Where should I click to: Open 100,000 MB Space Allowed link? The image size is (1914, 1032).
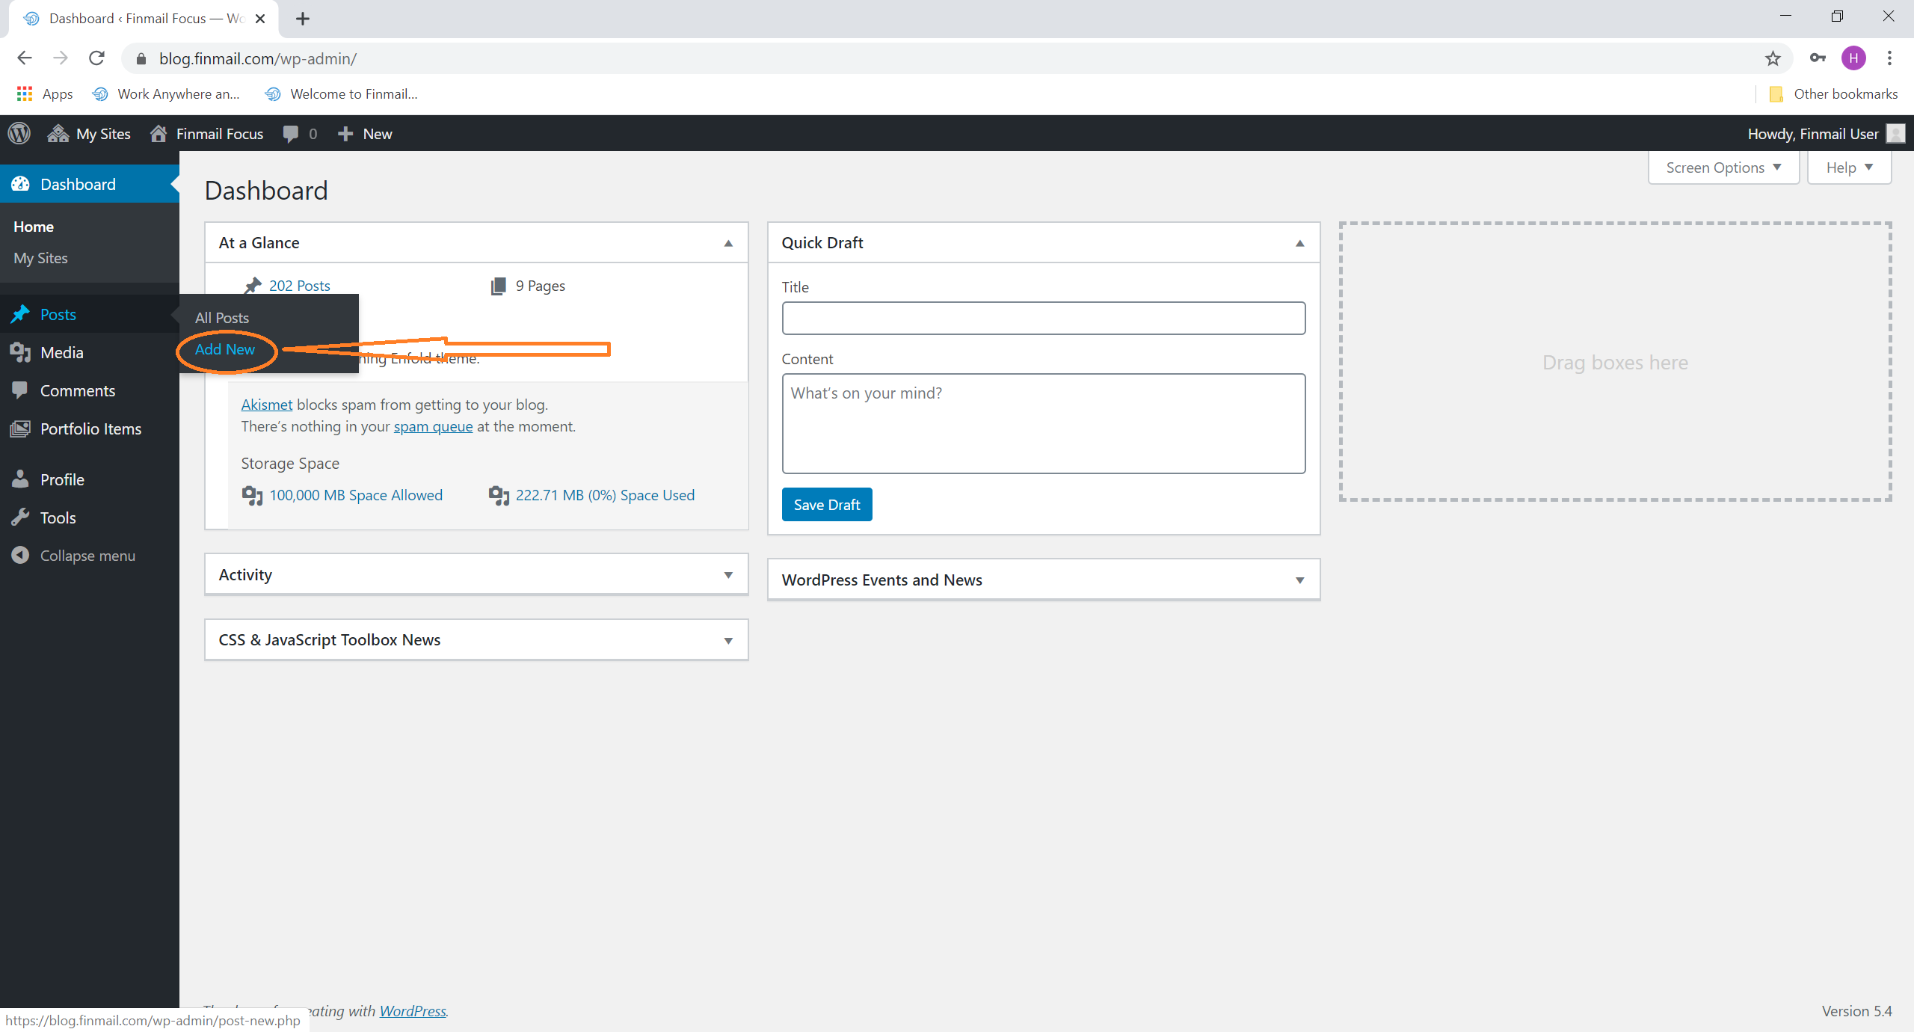point(356,495)
